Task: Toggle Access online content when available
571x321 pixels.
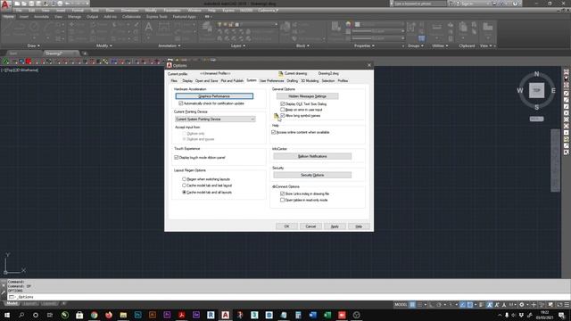Action: [x=274, y=132]
